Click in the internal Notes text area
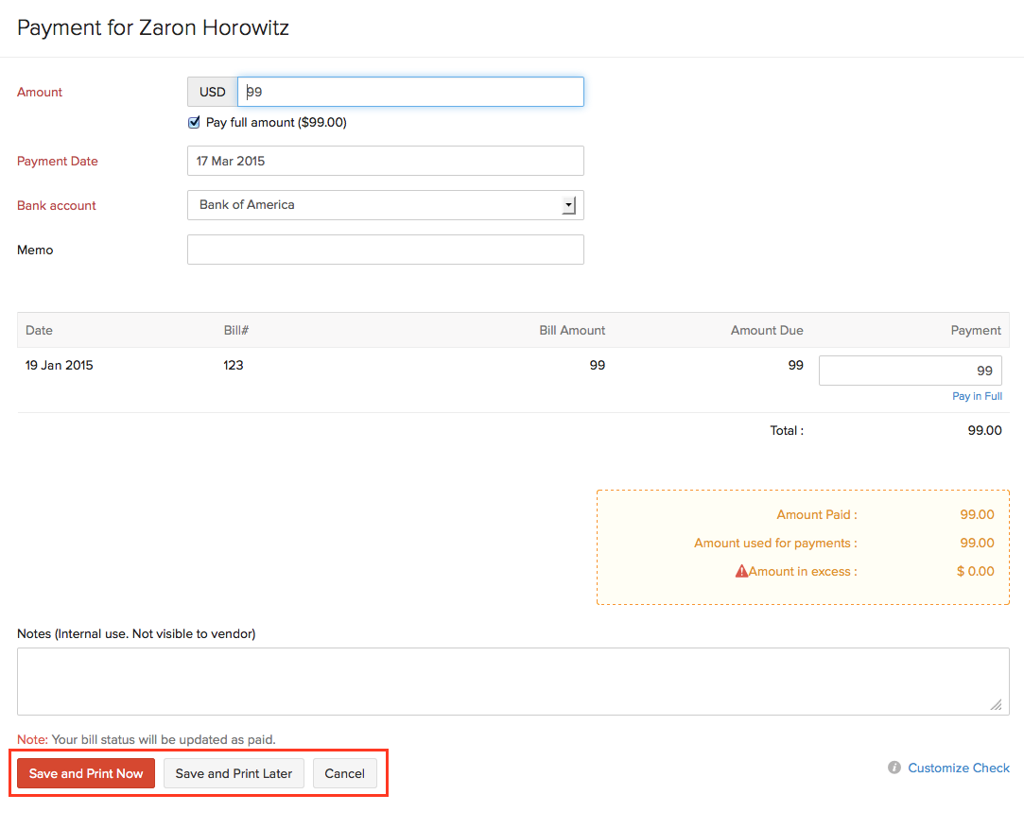This screenshot has height=829, width=1024. click(511, 681)
